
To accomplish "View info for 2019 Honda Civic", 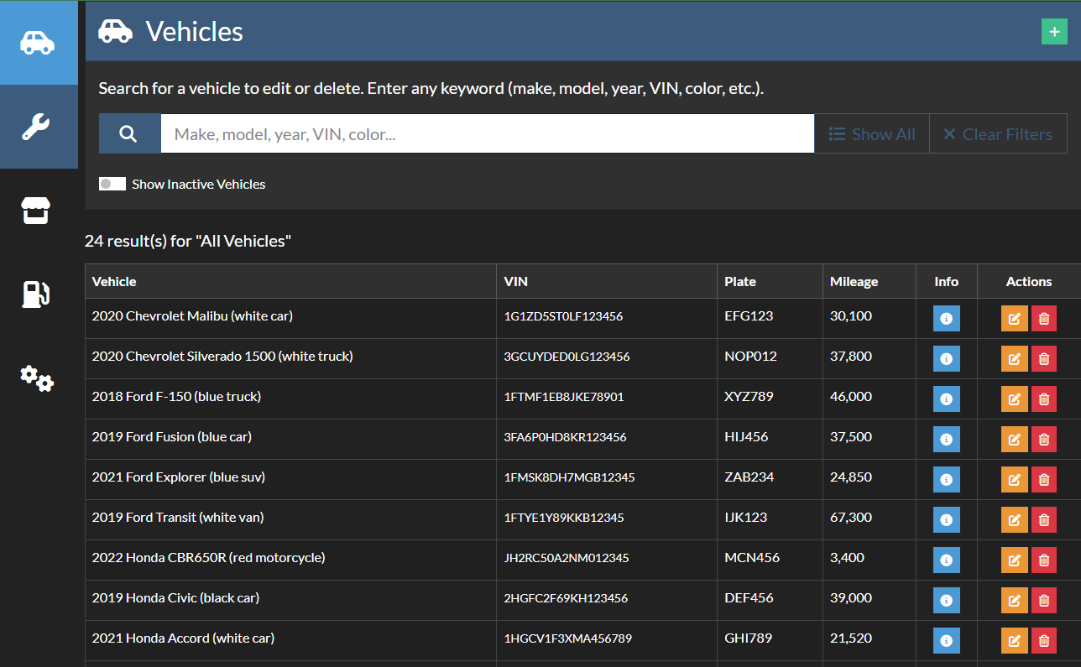I will pyautogui.click(x=947, y=600).
